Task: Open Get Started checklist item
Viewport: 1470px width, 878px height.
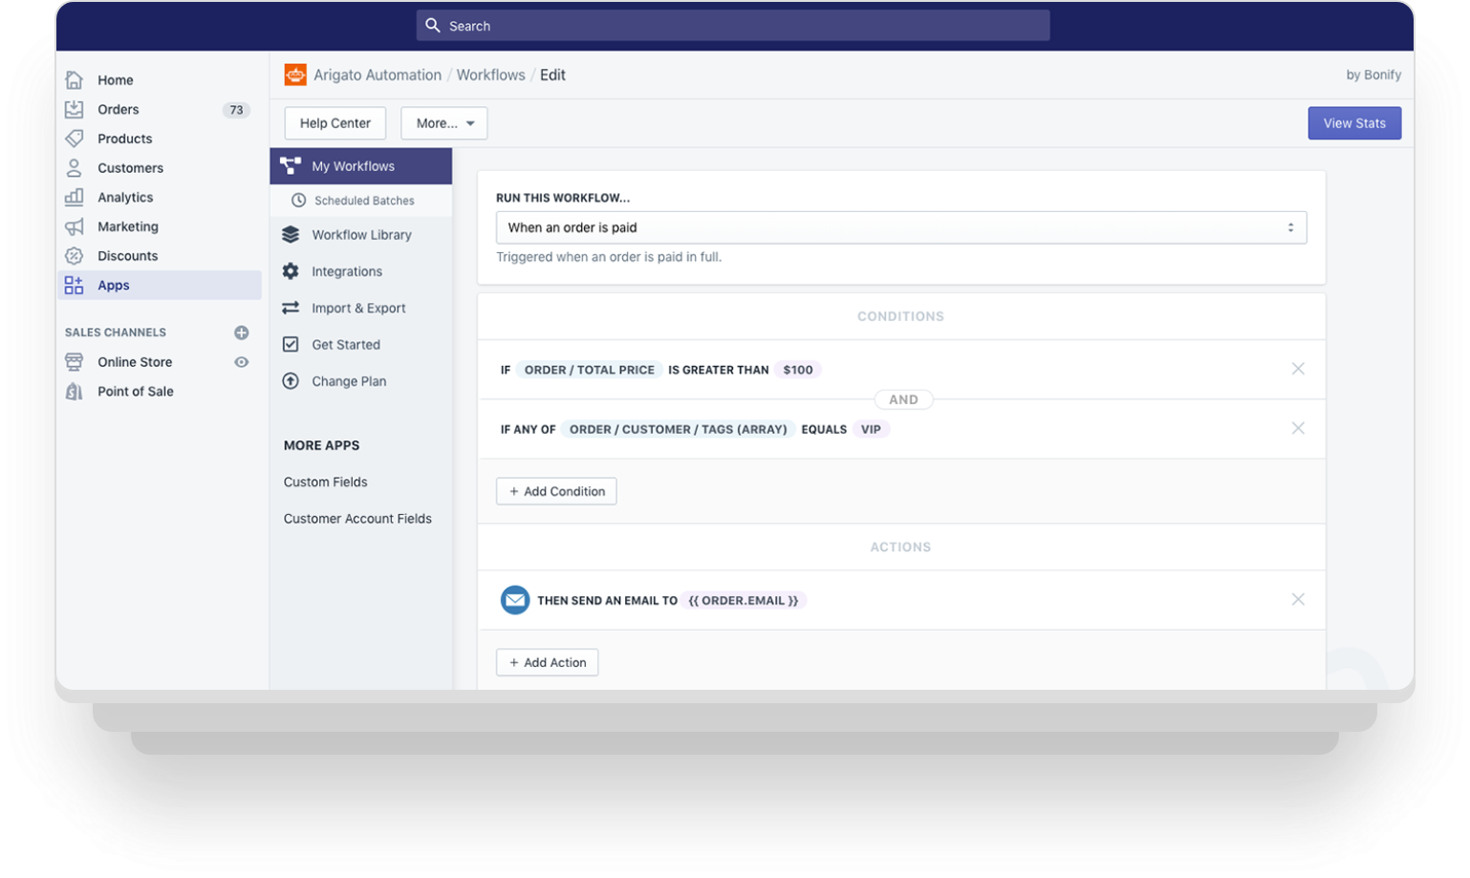Action: point(345,345)
